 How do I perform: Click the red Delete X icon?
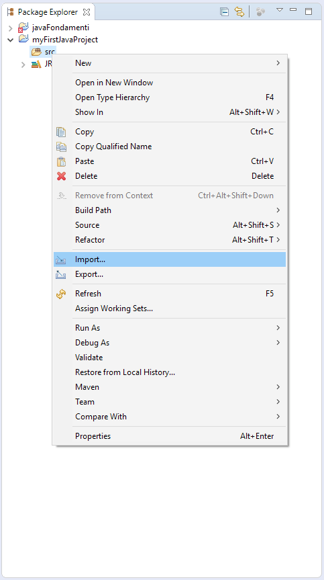coord(61,176)
